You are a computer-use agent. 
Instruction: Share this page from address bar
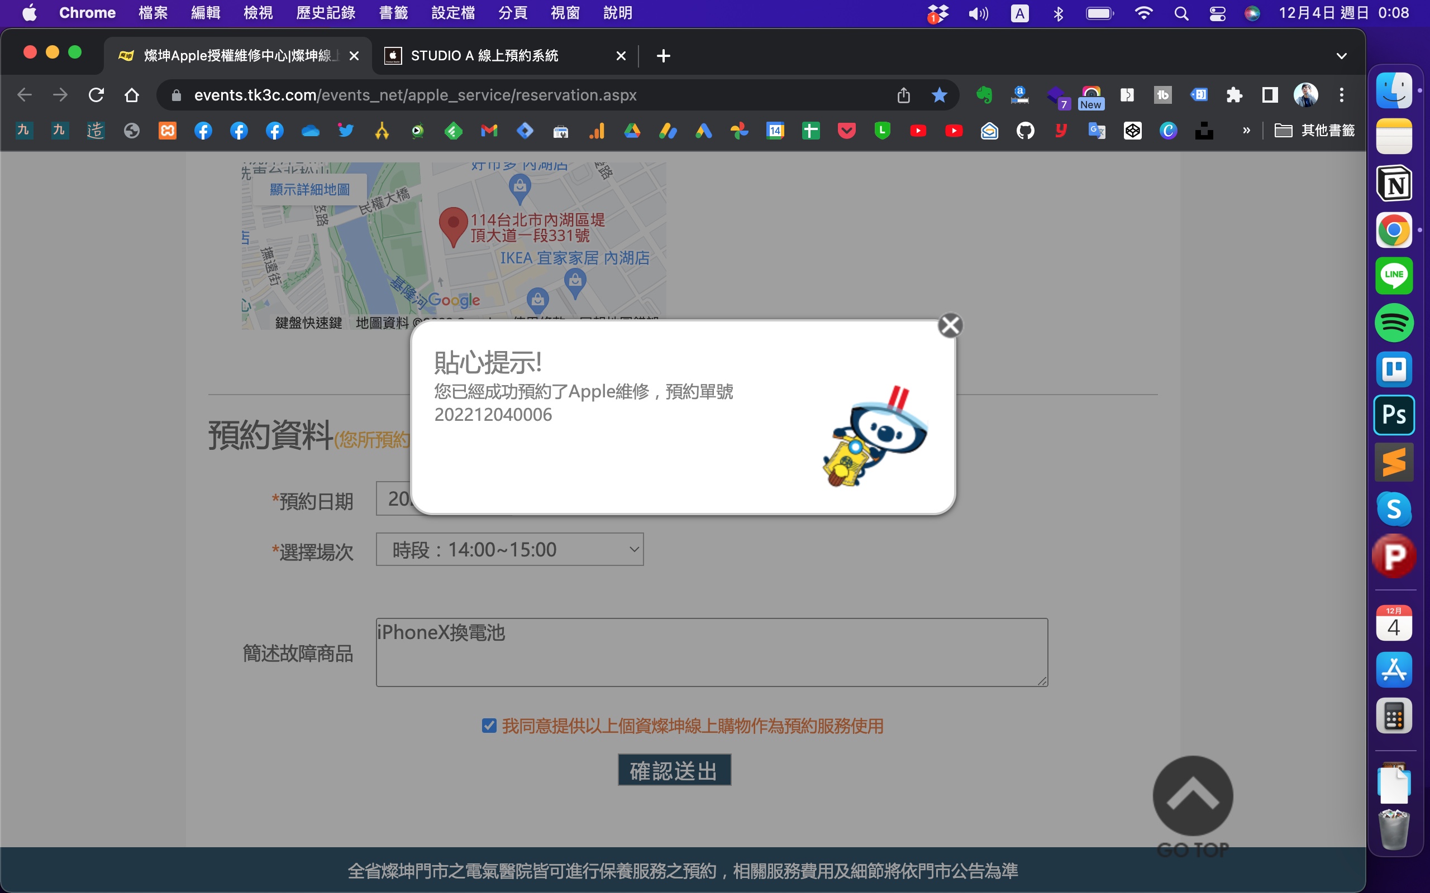(x=903, y=95)
